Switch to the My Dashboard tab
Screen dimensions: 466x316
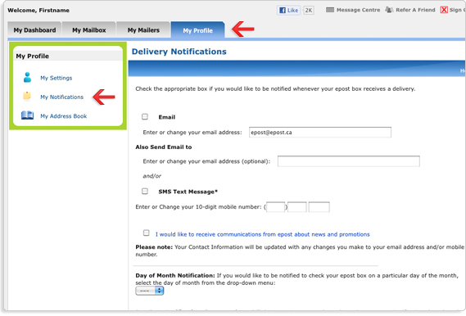tap(34, 30)
